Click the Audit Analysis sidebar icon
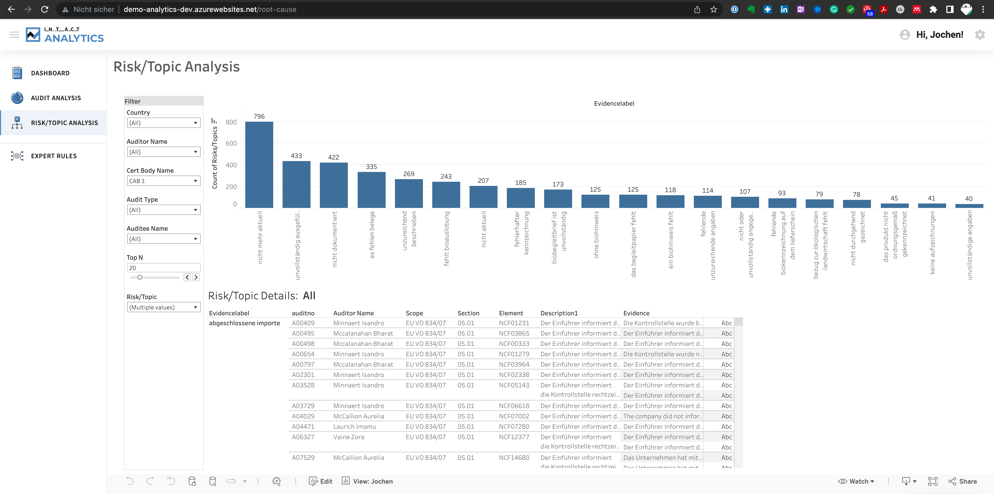994x494 pixels. (x=17, y=98)
